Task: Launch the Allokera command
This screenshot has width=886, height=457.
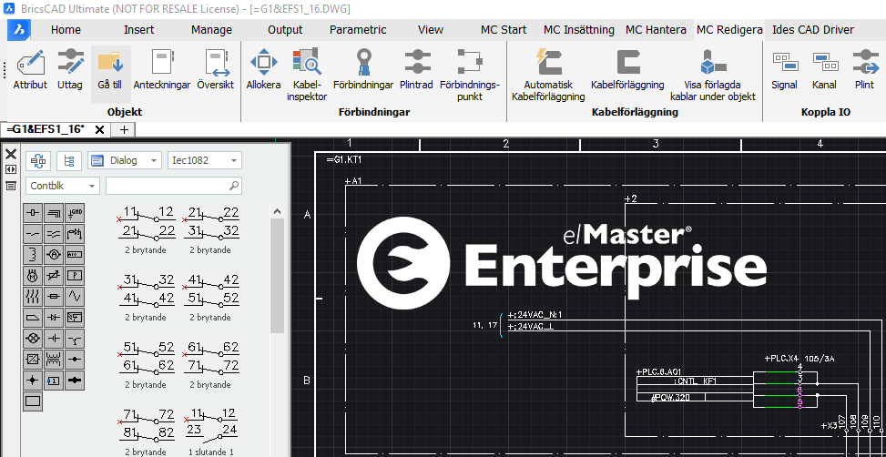Action: 263,69
